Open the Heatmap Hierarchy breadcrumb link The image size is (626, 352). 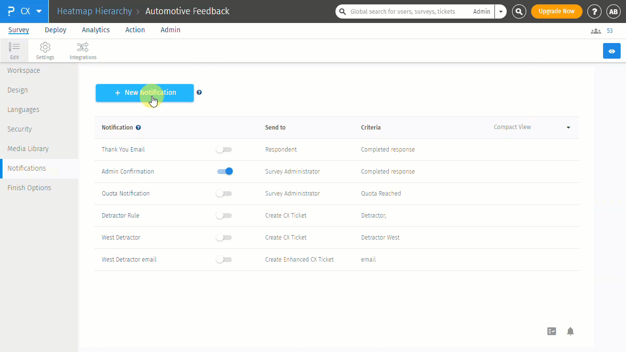click(94, 11)
